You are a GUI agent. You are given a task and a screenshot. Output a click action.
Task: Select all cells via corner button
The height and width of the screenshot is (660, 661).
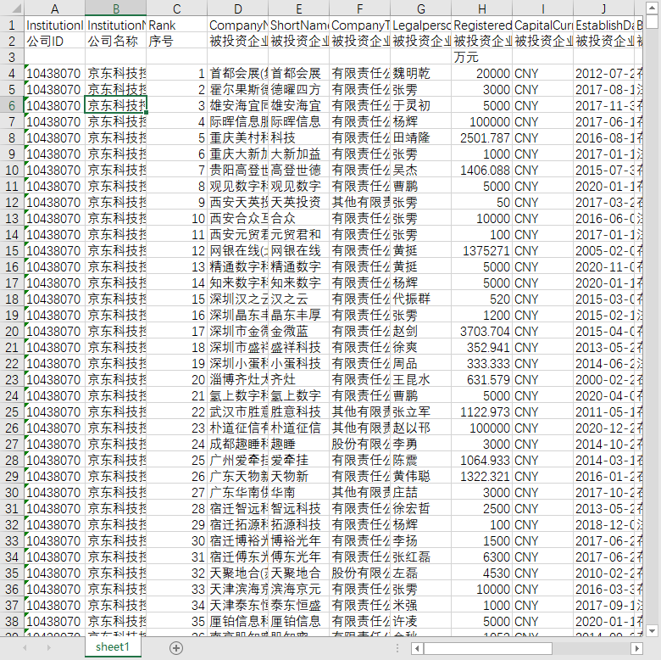[12, 8]
